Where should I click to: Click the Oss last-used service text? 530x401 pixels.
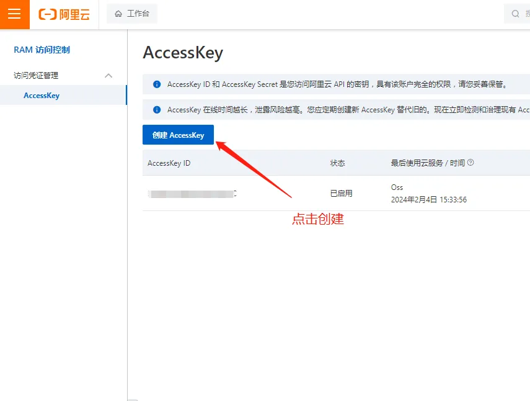point(397,187)
